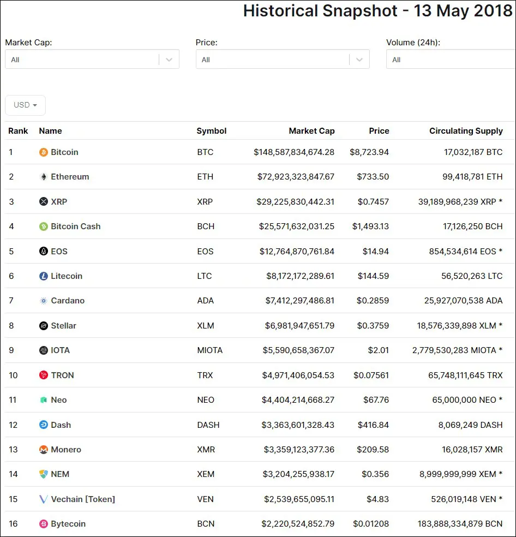The height and width of the screenshot is (537, 516).
Task: Open the Ethereum name link
Action: [70, 177]
